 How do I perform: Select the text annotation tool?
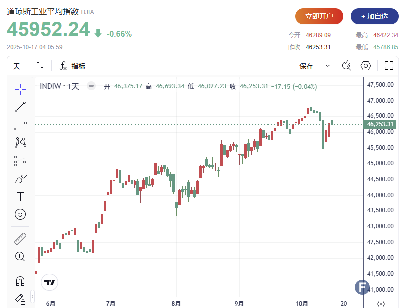[x=20, y=196]
